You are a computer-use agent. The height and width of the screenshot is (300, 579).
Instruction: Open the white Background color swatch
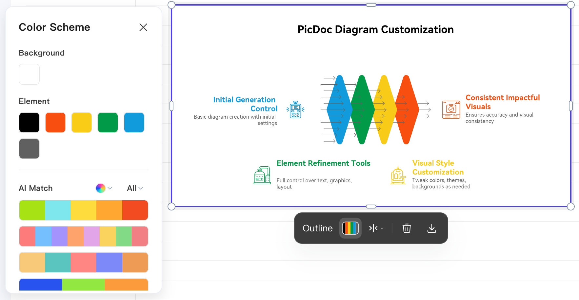29,74
